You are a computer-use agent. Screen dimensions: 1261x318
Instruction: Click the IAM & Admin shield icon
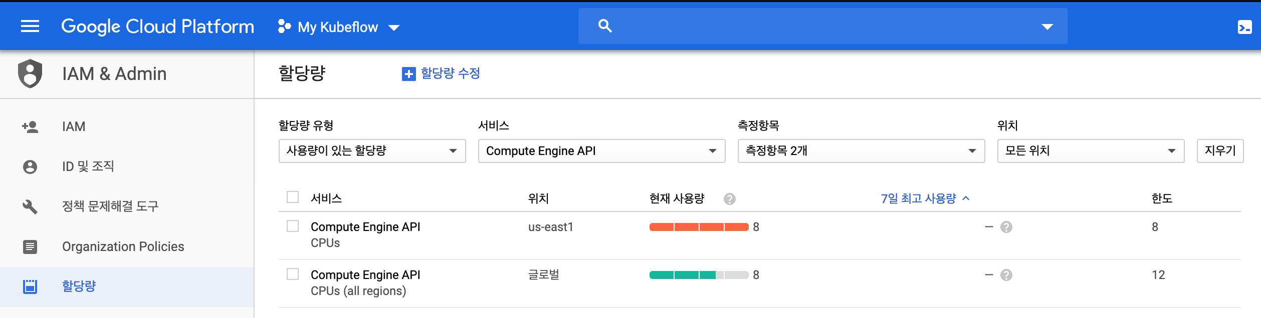[30, 73]
